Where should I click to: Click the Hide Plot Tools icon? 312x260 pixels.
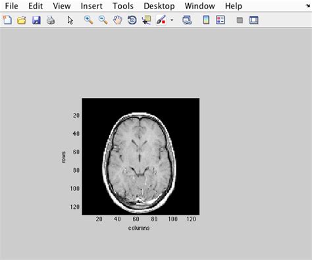[x=240, y=20]
